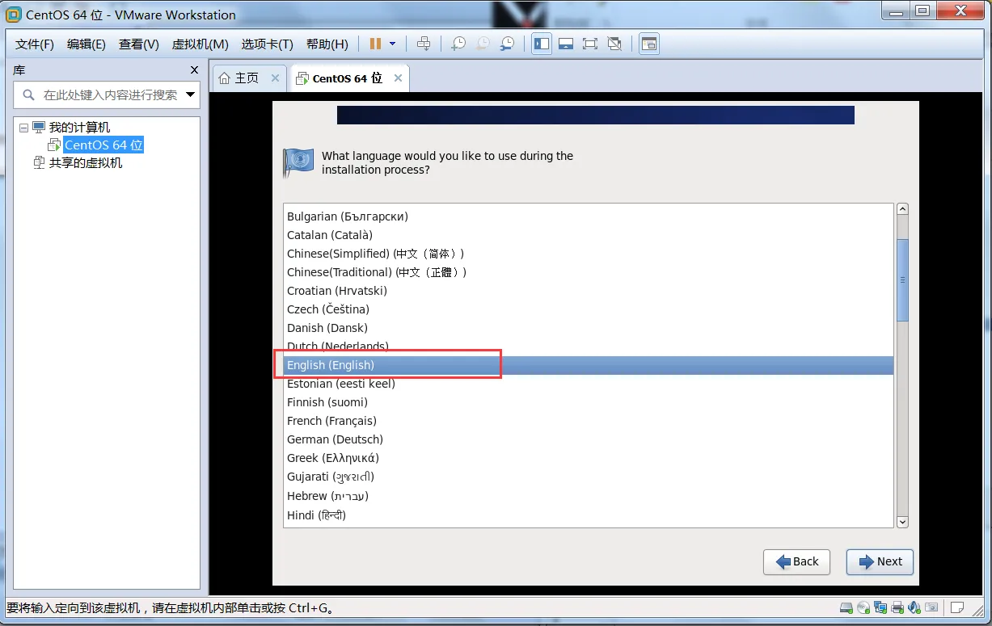Open the 查看(V) menu
This screenshot has width=992, height=626.
pos(139,44)
